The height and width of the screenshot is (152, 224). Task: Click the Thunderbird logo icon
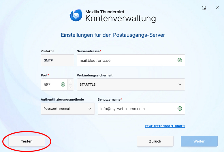76,15
